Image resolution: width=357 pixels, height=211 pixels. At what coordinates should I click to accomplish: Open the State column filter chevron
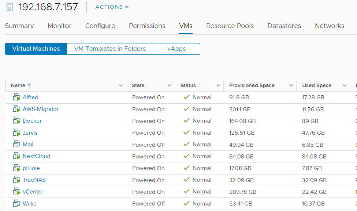pos(170,85)
